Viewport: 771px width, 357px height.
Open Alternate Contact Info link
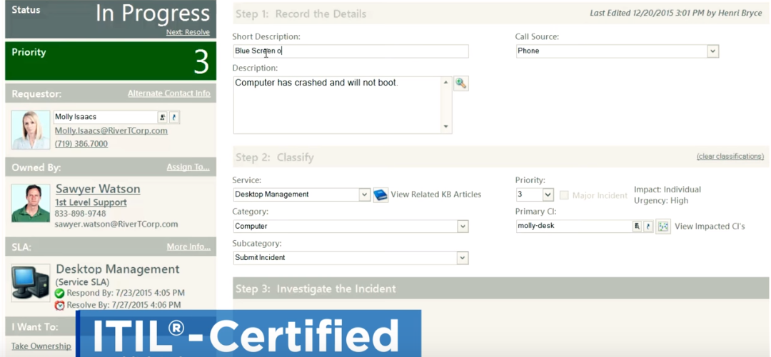click(168, 93)
